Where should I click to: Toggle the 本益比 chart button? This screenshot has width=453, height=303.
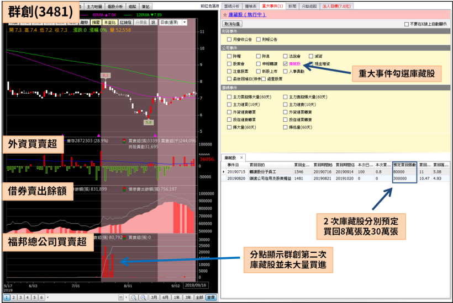click(x=109, y=22)
